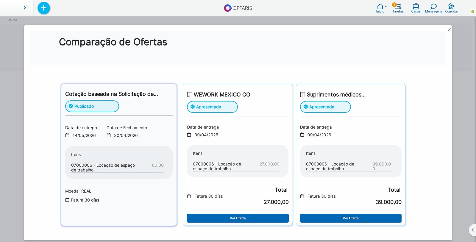Click the Convidar add-user icon
Screen dimensions: 476x242
tap(452, 6)
